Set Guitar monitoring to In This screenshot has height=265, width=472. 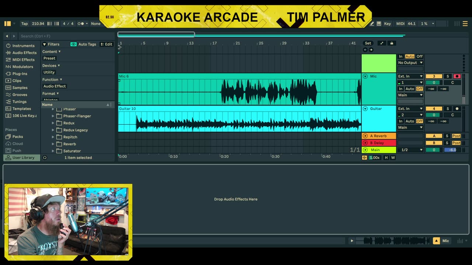coord(400,121)
